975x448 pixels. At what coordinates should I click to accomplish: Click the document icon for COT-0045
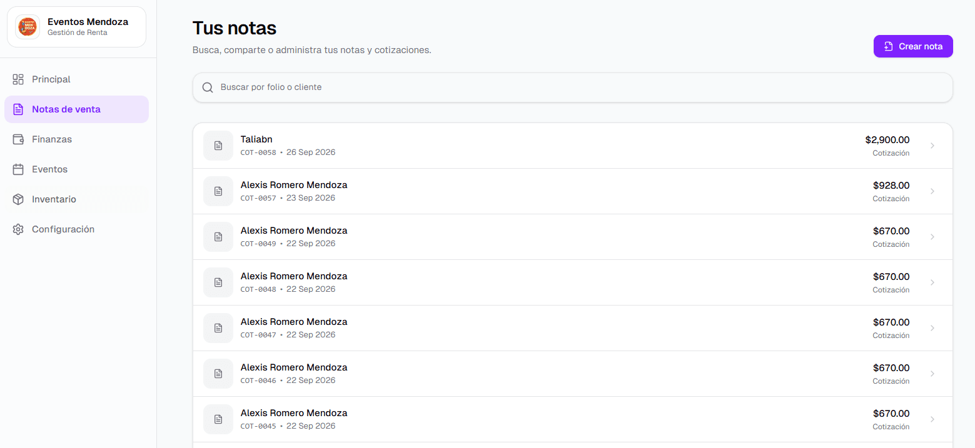(218, 419)
